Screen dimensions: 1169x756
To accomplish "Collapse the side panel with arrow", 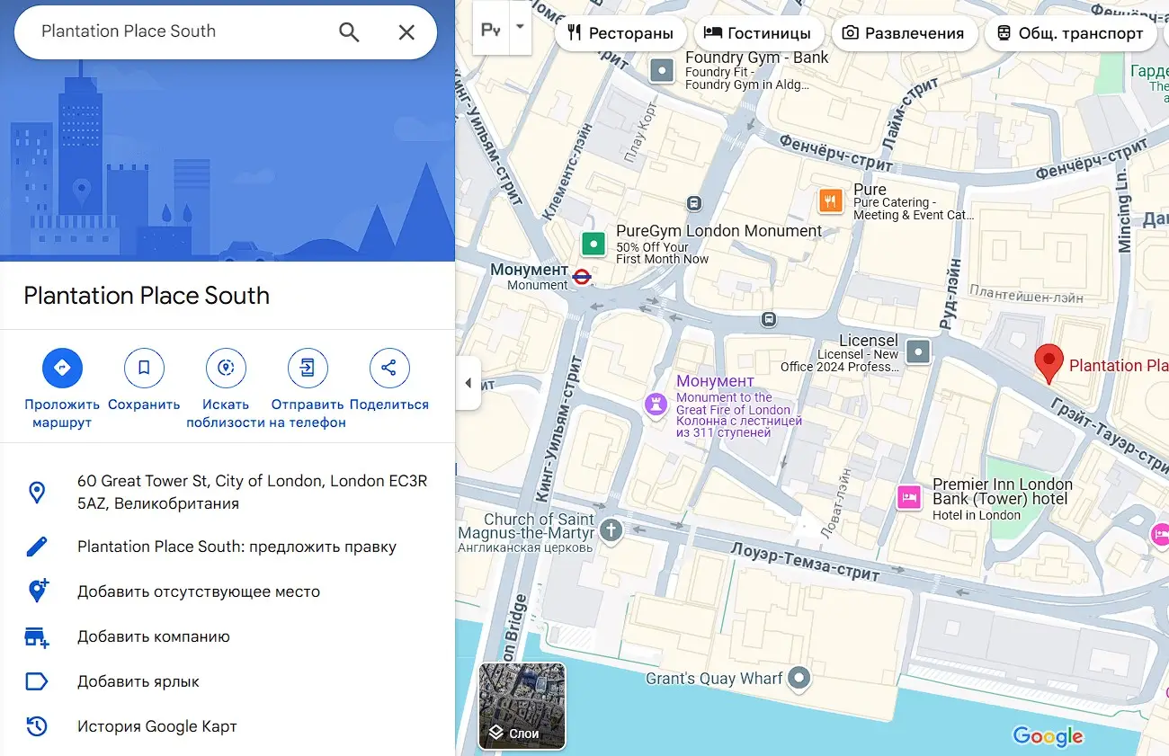I will click(x=468, y=383).
